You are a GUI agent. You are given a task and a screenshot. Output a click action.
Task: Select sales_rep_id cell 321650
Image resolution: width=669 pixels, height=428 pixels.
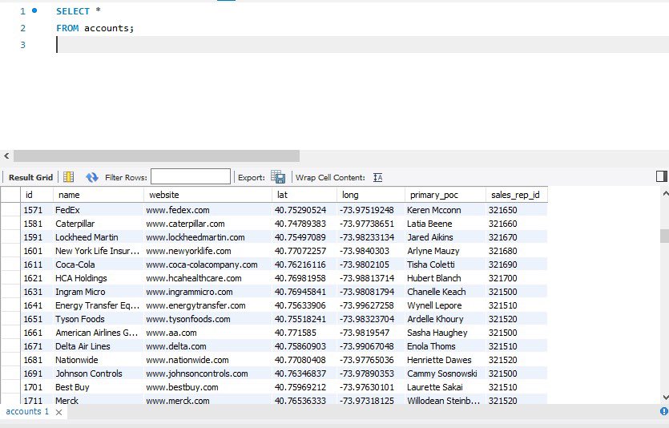517,210
